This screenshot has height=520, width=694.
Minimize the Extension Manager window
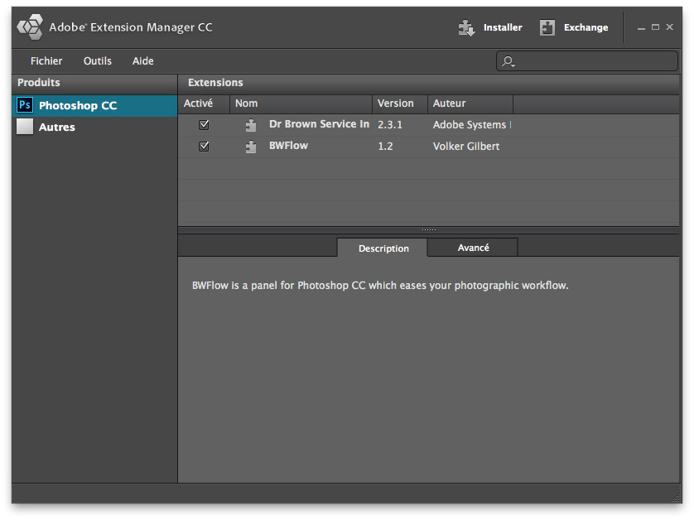pyautogui.click(x=641, y=27)
